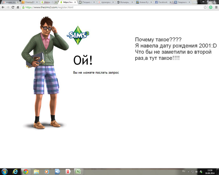Screen dimensions: 219x175
Task: Switch to the Home tab
Action: [x=48, y=2]
